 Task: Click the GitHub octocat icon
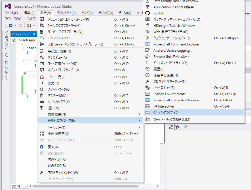(147, 13)
